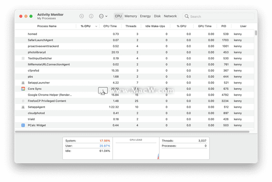This screenshot has width=272, height=182.
Task: Click CPU time value 20.13
Action: 115,52
